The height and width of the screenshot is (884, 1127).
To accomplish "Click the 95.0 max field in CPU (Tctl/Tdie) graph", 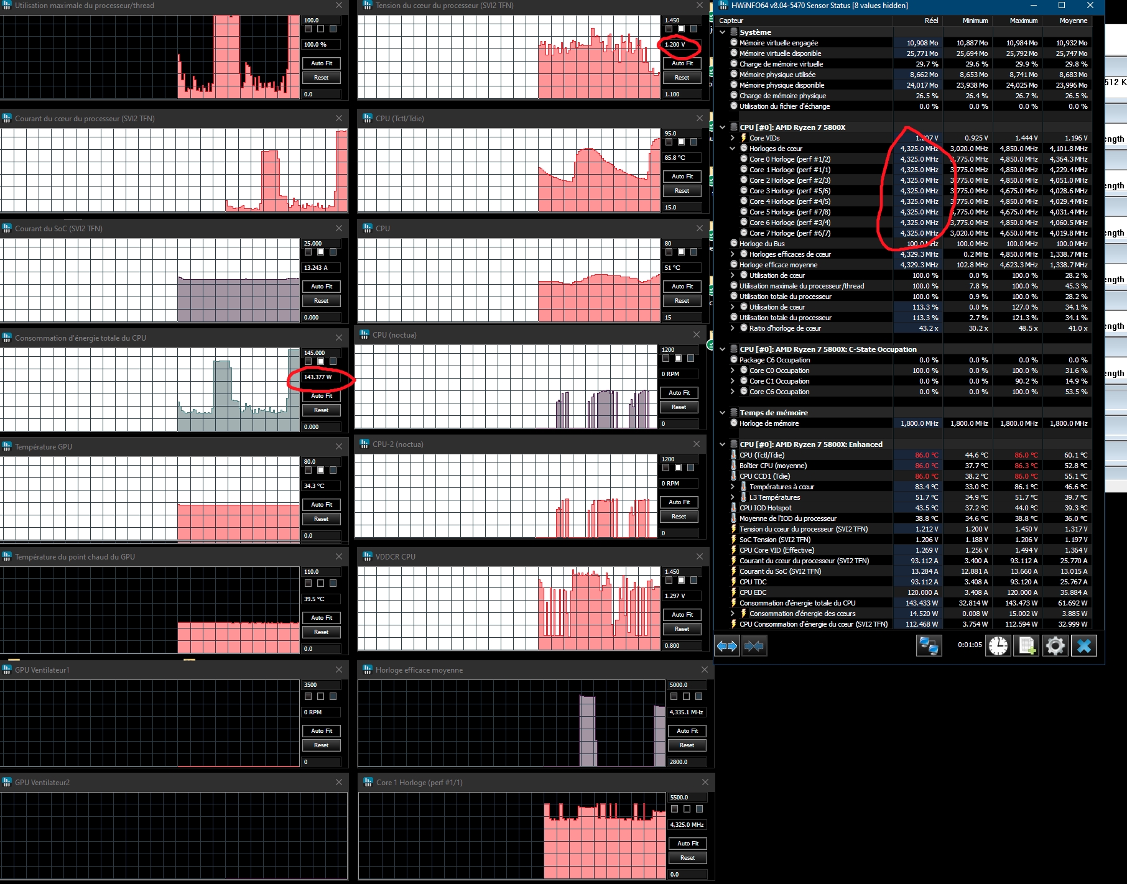I will point(682,134).
